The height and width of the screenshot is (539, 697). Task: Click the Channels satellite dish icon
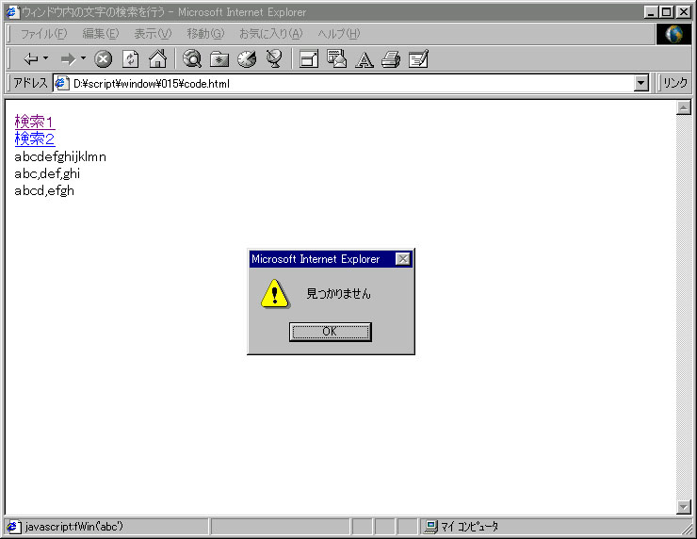[274, 58]
